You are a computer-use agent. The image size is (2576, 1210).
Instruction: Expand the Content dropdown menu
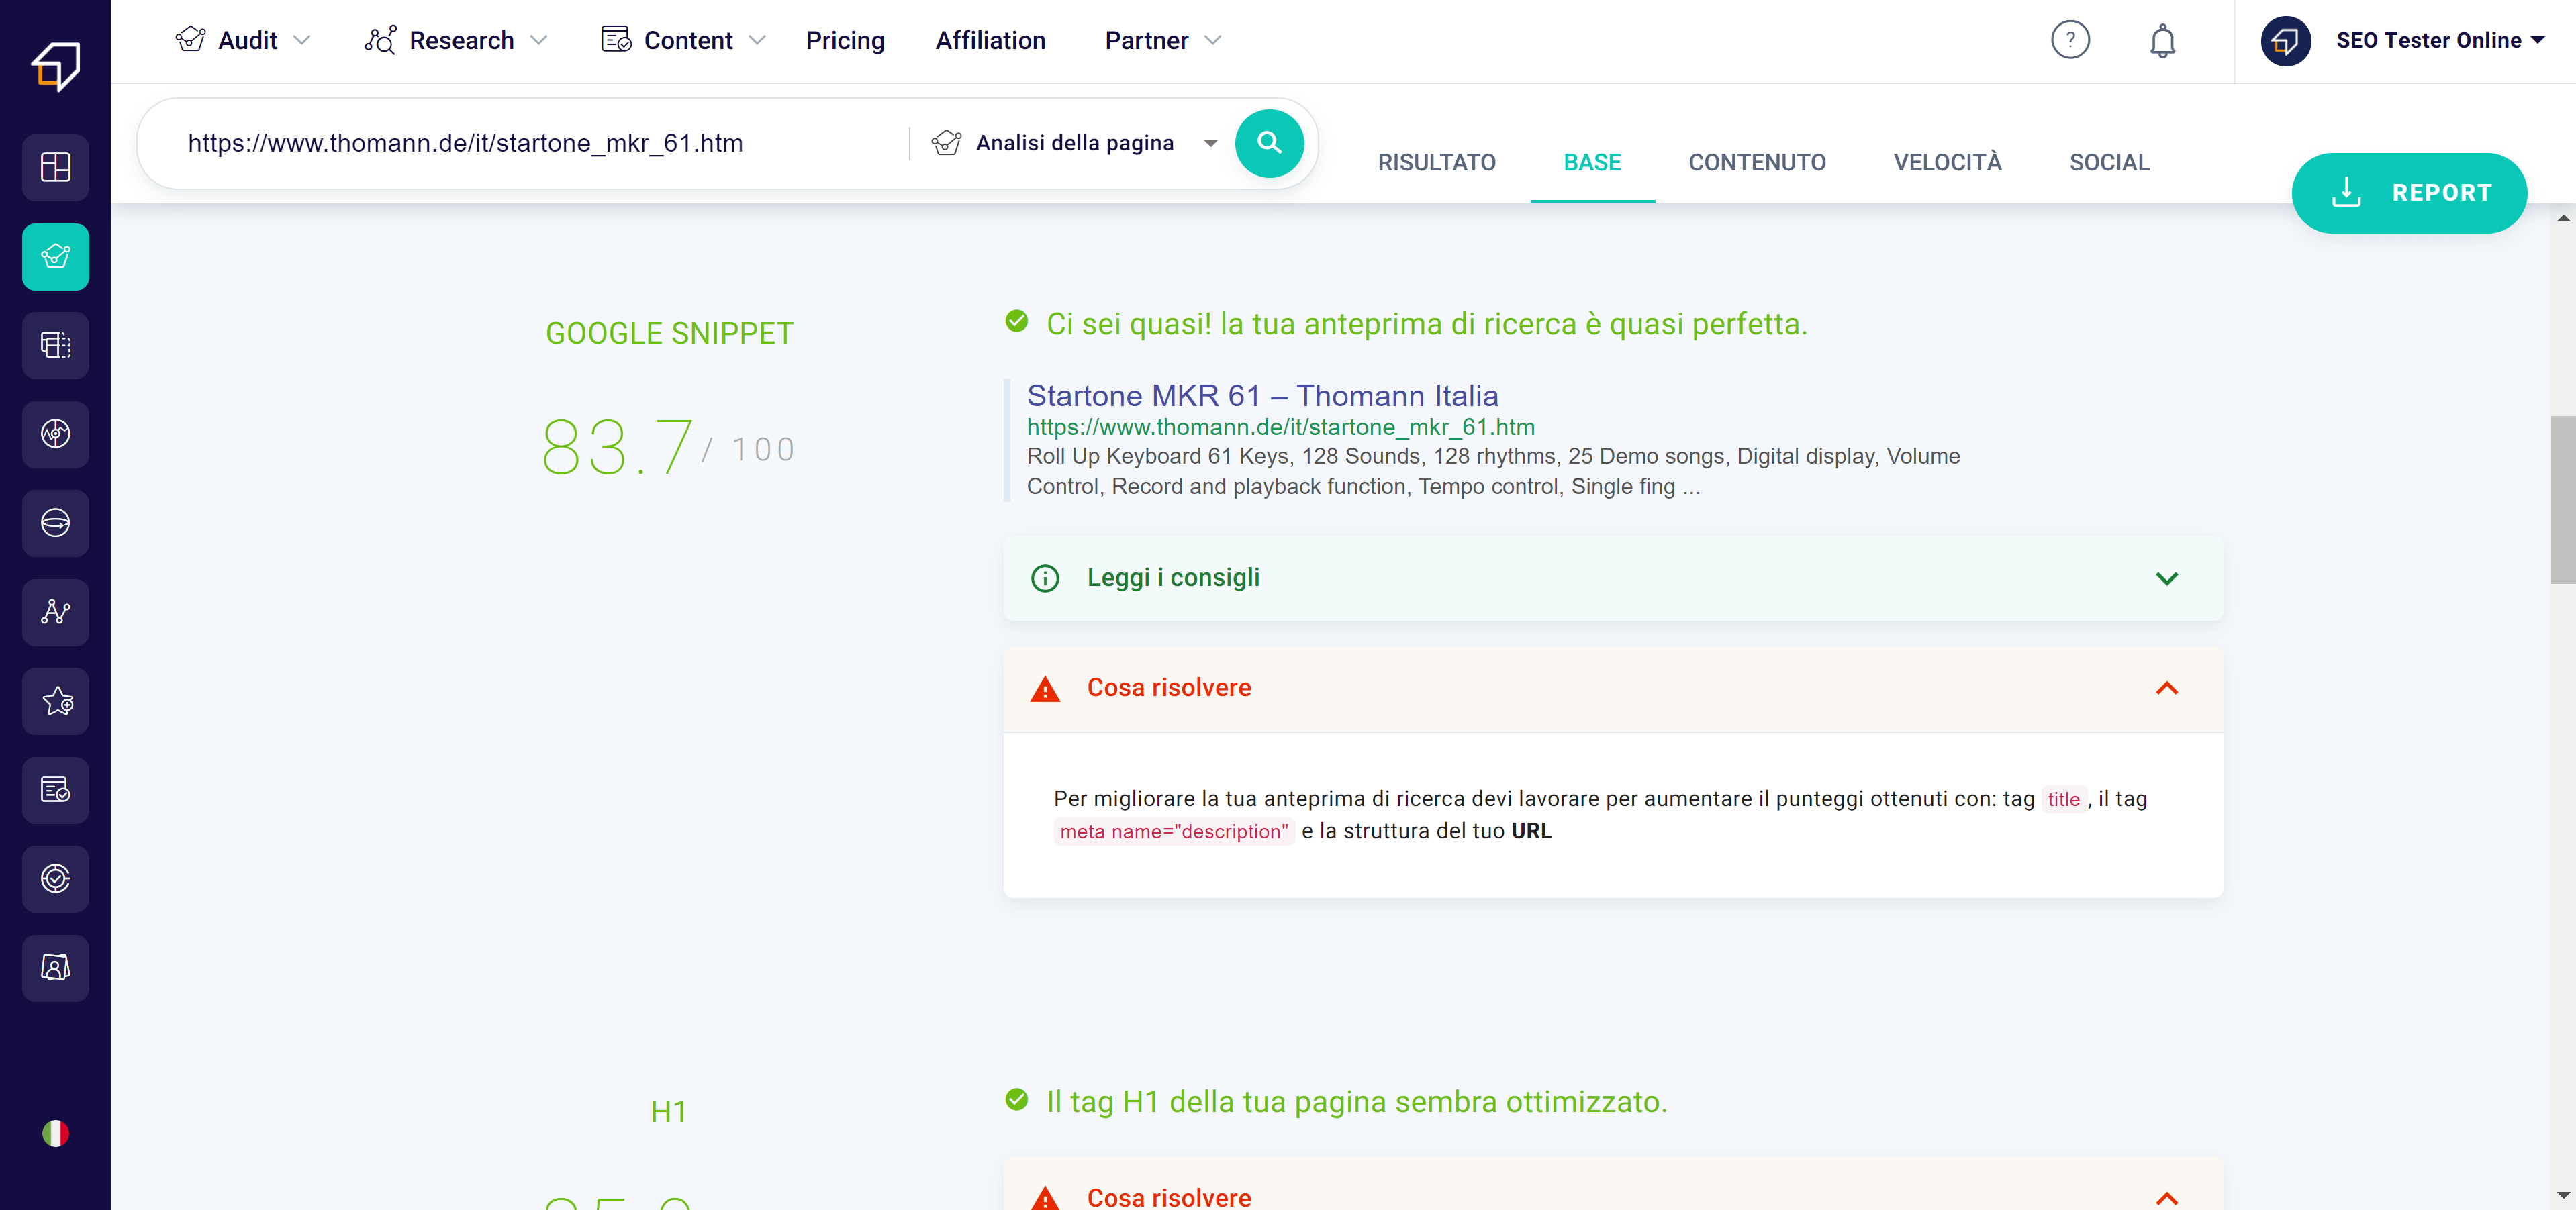tap(757, 40)
